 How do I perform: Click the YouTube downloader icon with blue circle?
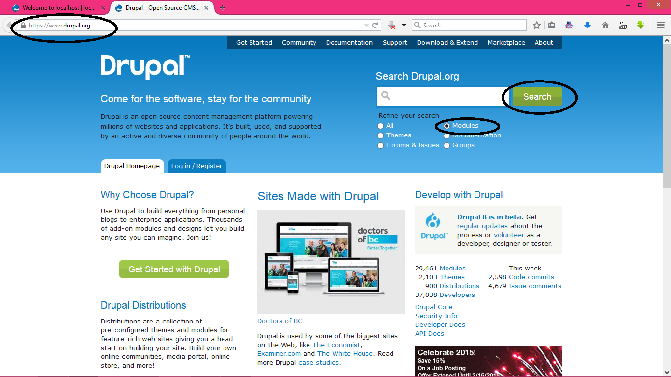coord(569,25)
